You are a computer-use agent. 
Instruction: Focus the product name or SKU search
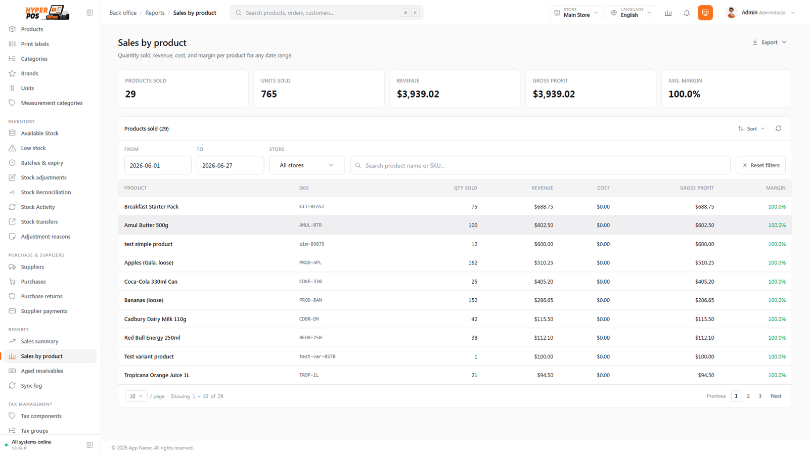[540, 165]
